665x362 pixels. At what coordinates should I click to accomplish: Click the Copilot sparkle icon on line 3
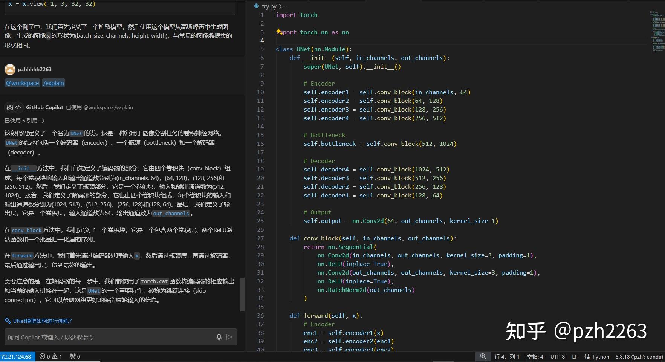[x=279, y=32]
